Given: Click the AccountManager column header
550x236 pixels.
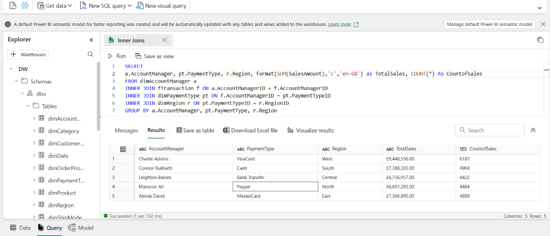Looking at the screenshot, I should click(x=184, y=149).
